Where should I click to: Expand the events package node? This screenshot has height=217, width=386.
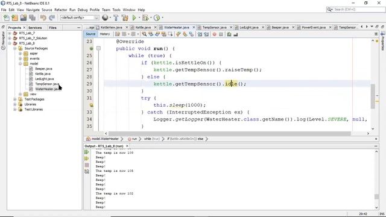(20, 58)
